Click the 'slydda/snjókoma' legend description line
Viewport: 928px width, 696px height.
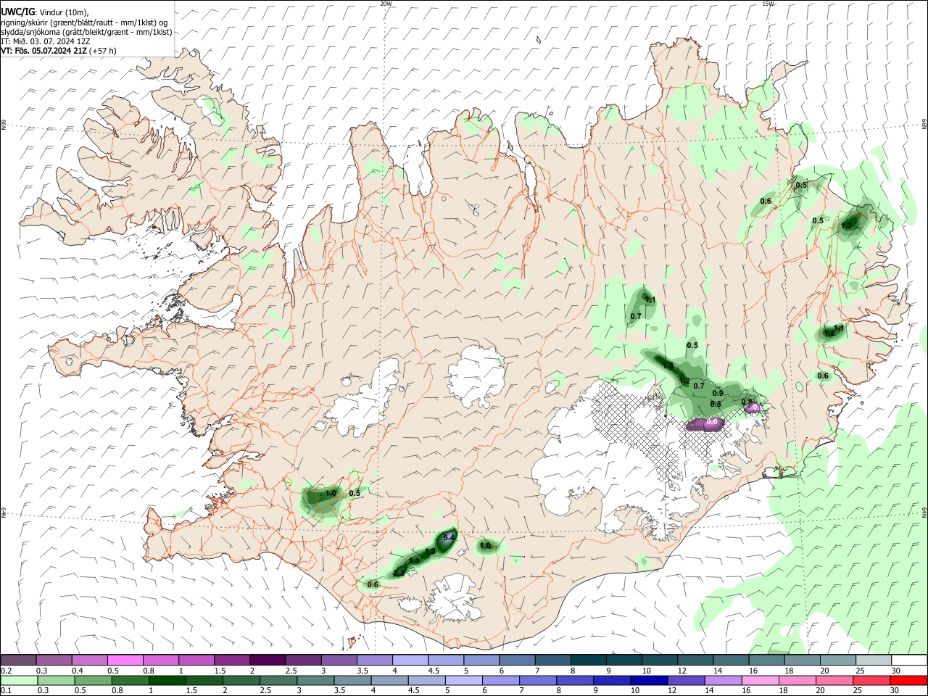(x=86, y=32)
